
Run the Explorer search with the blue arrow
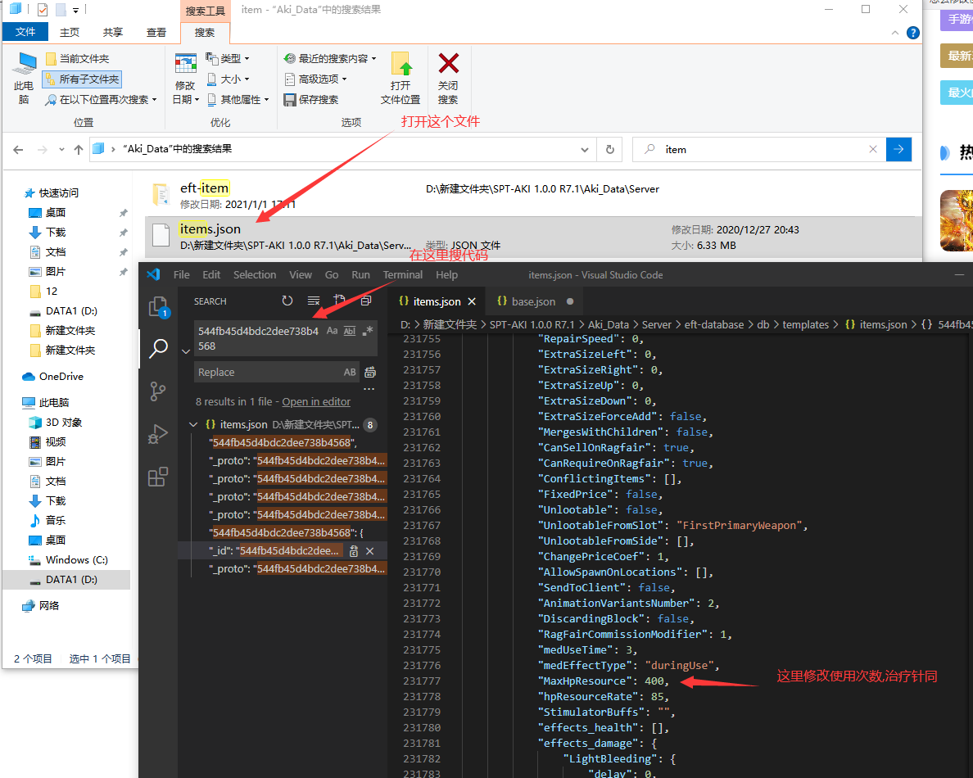[898, 150]
